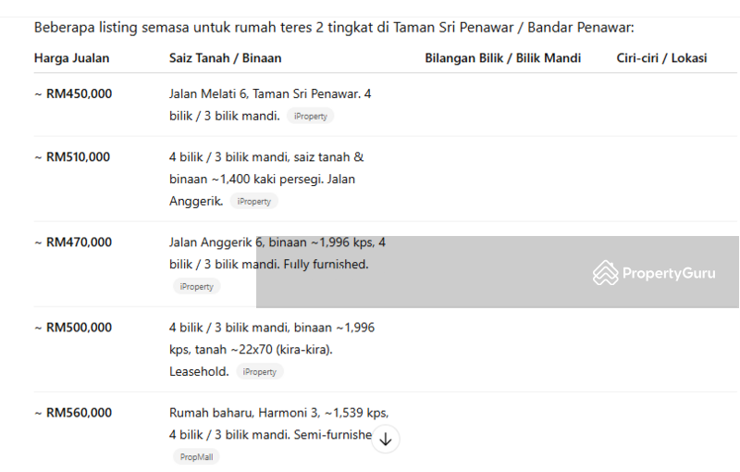Open the iProperty chip next to Leasehold
Image resolution: width=740 pixels, height=472 pixels.
260,372
